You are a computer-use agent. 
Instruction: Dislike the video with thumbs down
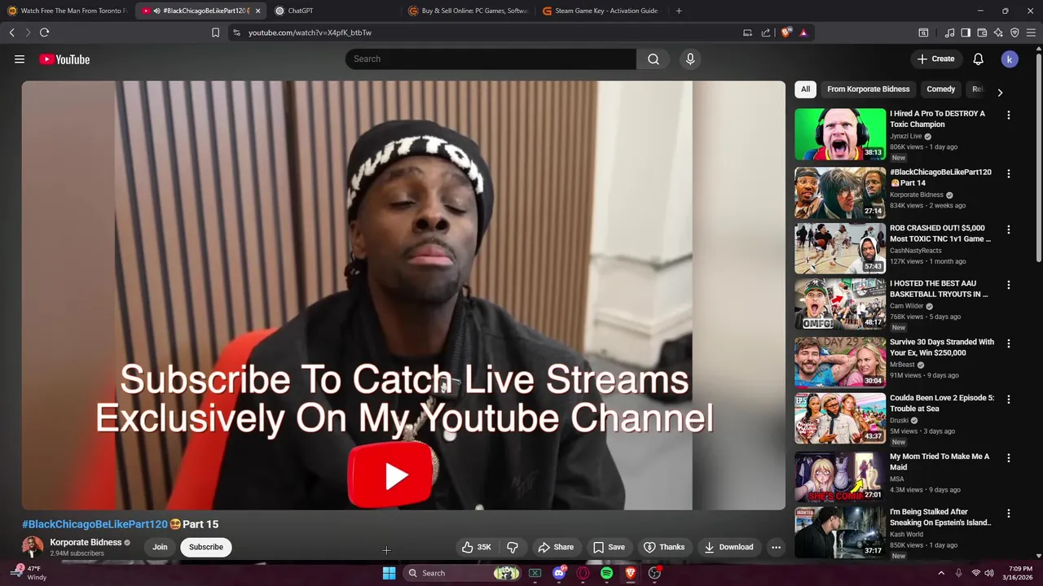(512, 547)
